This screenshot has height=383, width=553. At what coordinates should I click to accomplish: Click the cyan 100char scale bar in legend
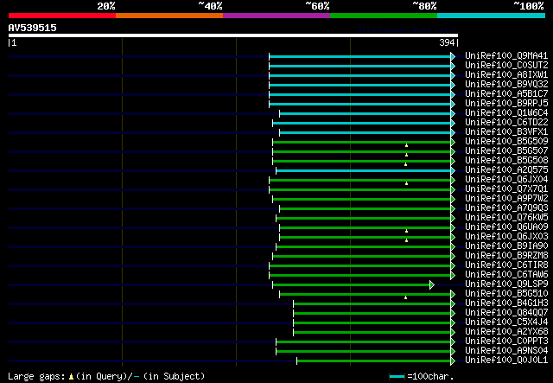[397, 377]
